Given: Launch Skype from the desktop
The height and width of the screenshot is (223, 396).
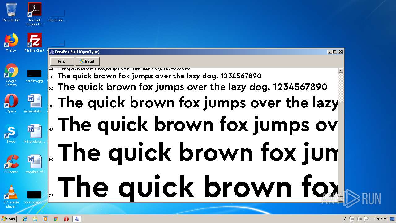Looking at the screenshot, I should point(11,134).
